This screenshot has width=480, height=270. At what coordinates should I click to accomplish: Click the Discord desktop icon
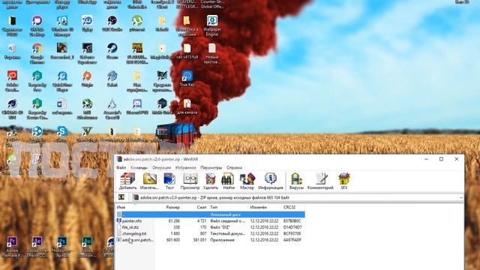136,106
